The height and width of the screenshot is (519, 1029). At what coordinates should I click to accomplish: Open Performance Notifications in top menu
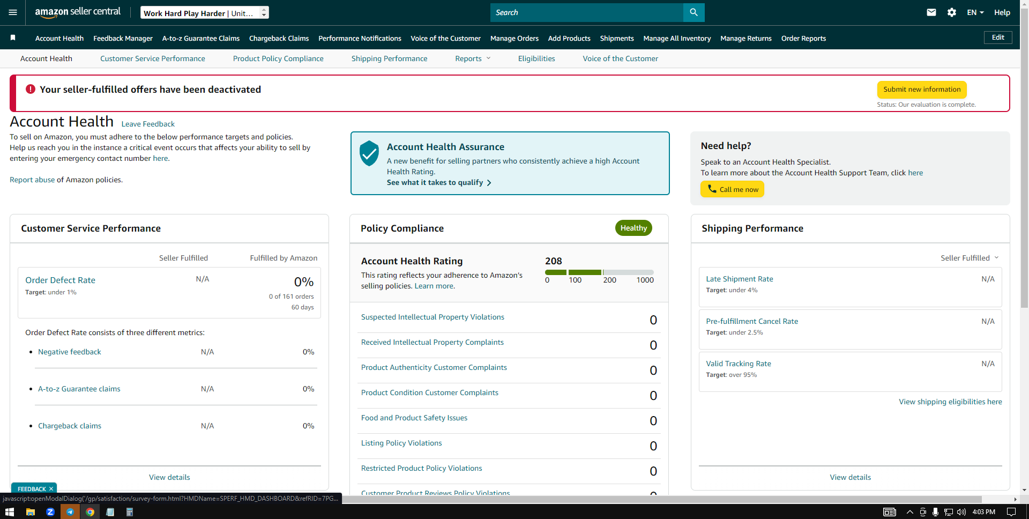point(360,38)
